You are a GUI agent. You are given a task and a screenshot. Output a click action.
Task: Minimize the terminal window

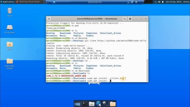(136, 19)
